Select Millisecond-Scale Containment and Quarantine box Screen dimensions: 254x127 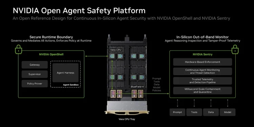[203, 90]
